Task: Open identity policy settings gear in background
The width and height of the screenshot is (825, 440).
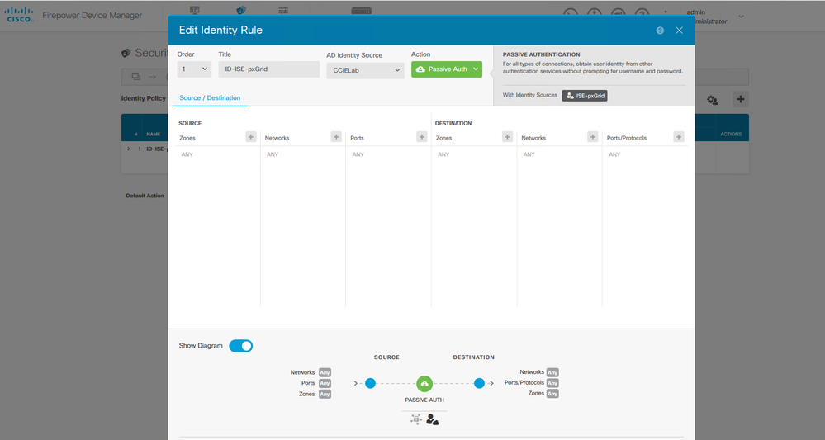Action: tap(713, 100)
